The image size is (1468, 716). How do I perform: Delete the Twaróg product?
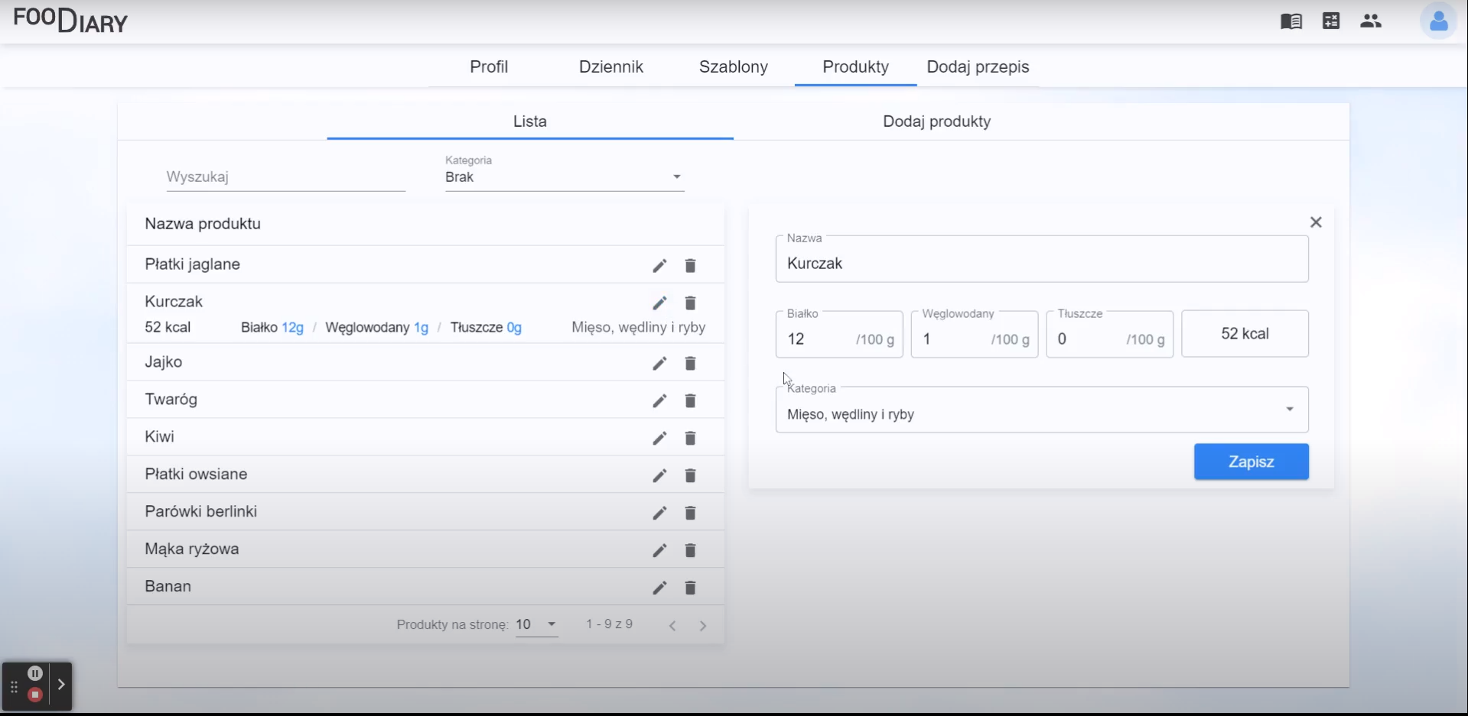[x=690, y=400]
